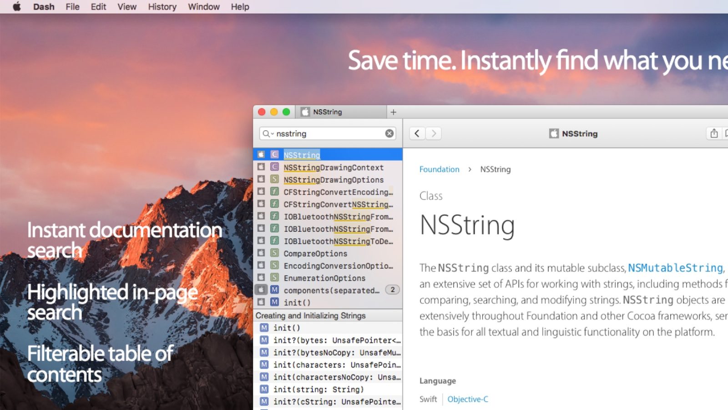Click the method icon beside init?(bytes:
Screen dimensions: 728x410
pos(264,340)
